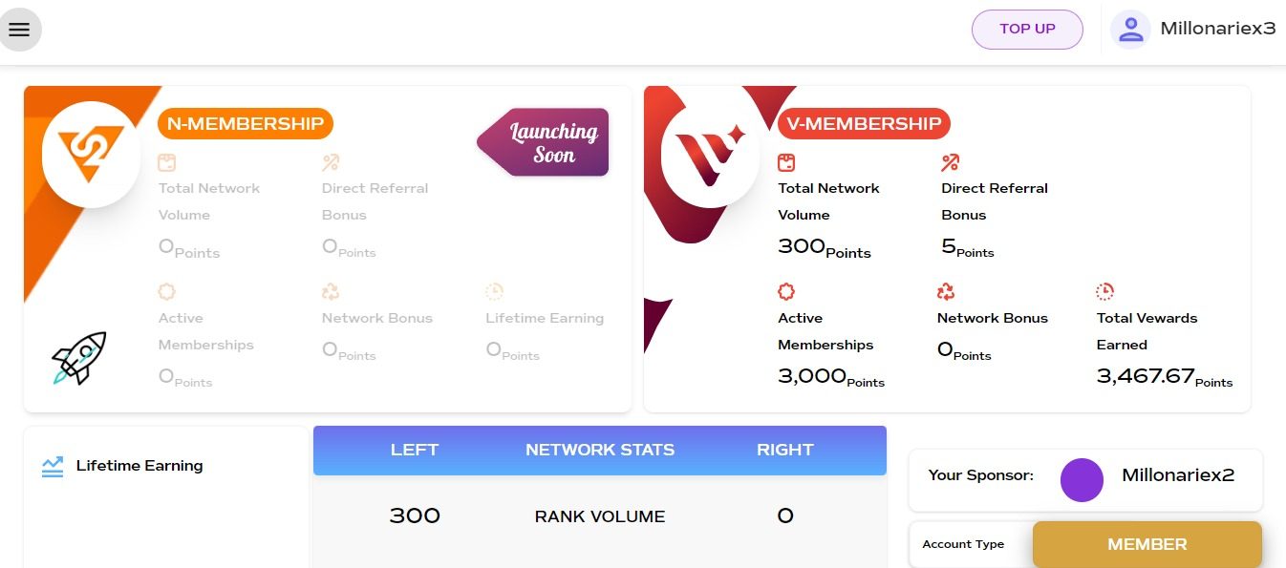Screen dimensions: 1286x568
Task: Click the Millonariex2 sponsor name
Action: tap(1178, 475)
